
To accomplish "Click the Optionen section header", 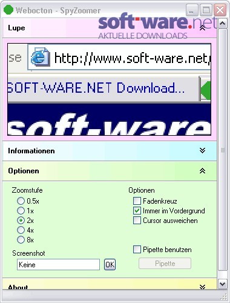I will pyautogui.click(x=110, y=171).
